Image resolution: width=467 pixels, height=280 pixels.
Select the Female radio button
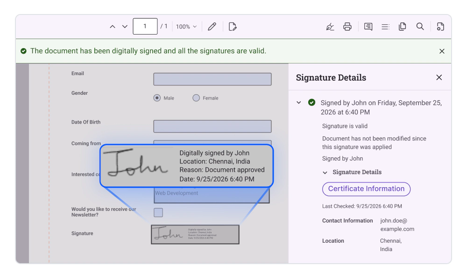pos(196,98)
